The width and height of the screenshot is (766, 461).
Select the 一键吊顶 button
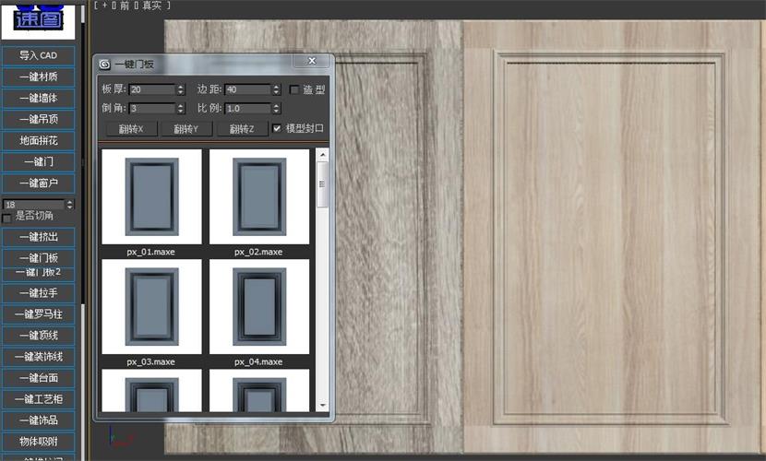pyautogui.click(x=38, y=119)
